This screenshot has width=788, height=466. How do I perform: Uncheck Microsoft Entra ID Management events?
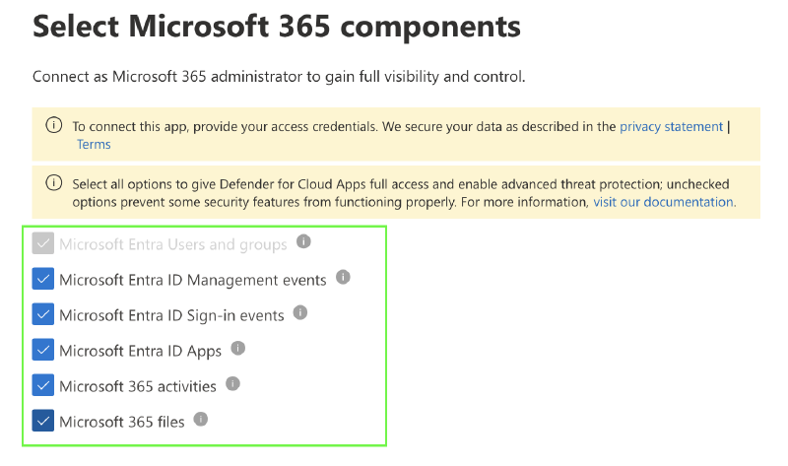point(43,279)
